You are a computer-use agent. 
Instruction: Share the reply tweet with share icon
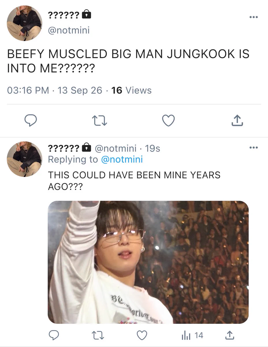[x=229, y=335]
